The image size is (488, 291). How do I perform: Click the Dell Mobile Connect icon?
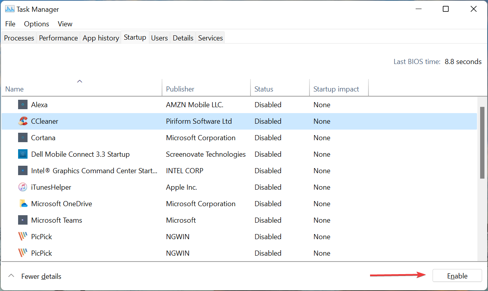click(22, 154)
